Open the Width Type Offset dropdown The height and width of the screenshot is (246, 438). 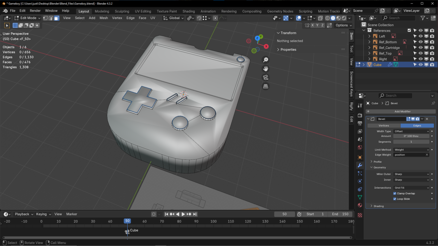(411, 131)
